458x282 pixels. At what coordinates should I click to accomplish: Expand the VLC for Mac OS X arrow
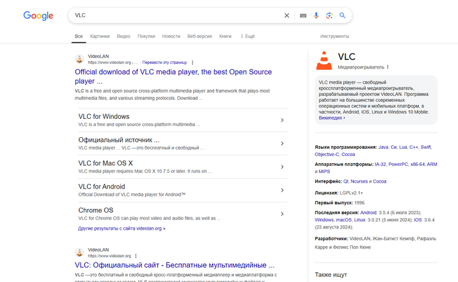tap(281, 167)
